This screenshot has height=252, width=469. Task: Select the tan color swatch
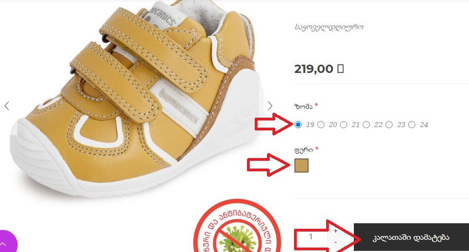tap(301, 165)
